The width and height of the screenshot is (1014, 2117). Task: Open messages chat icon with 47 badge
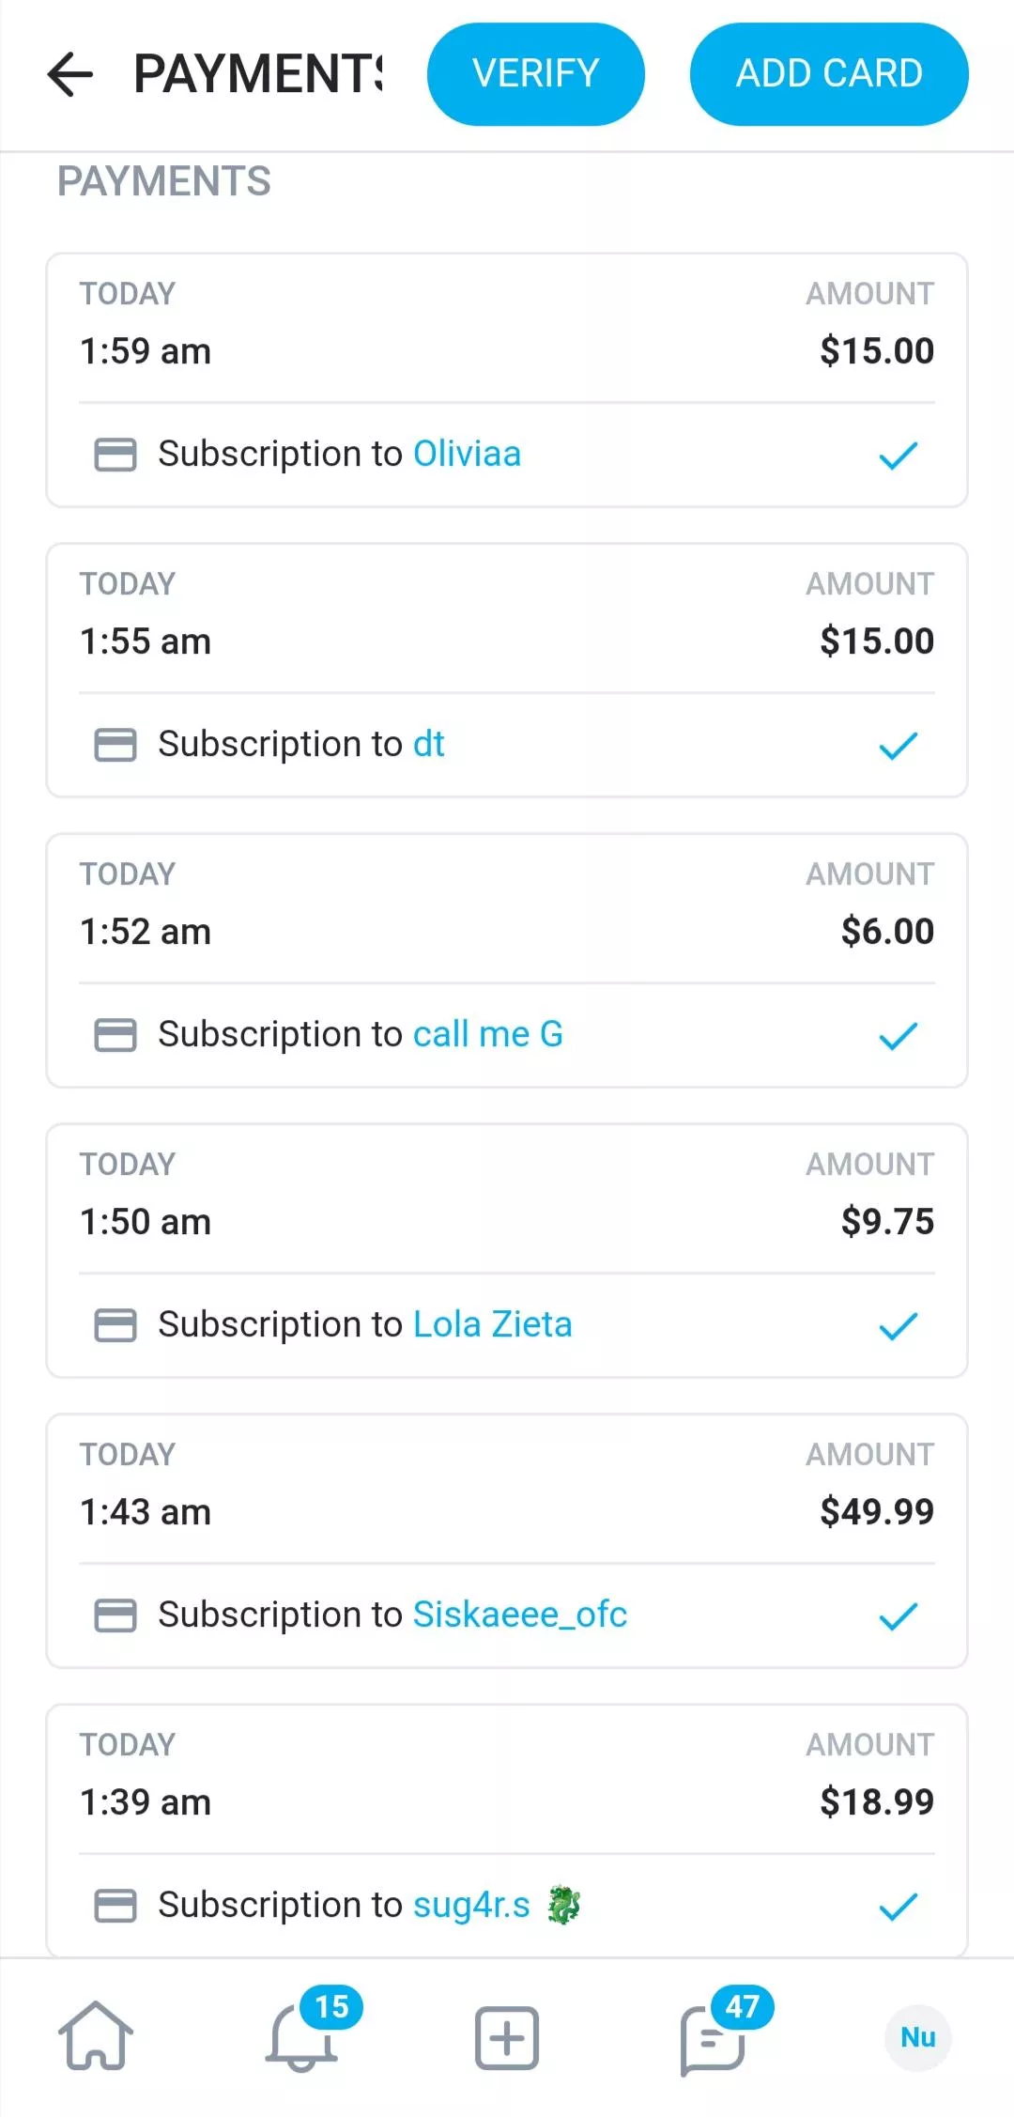713,2038
